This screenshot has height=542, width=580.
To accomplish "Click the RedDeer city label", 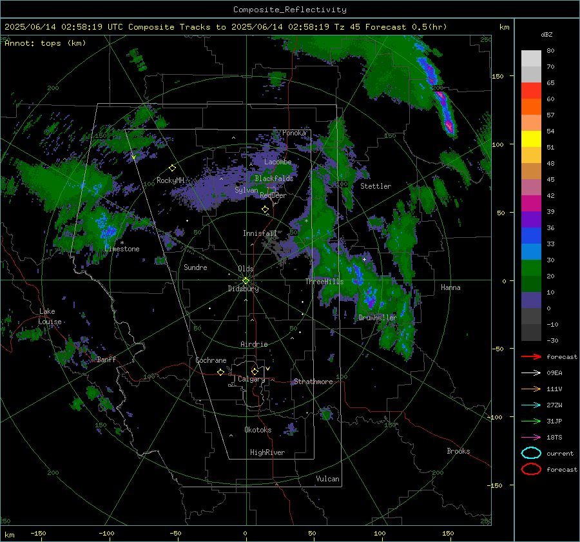I will tap(273, 195).
